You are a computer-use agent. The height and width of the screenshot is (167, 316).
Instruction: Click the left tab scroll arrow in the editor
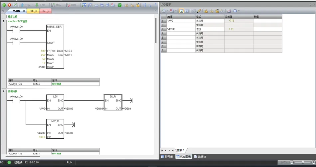[3, 11]
